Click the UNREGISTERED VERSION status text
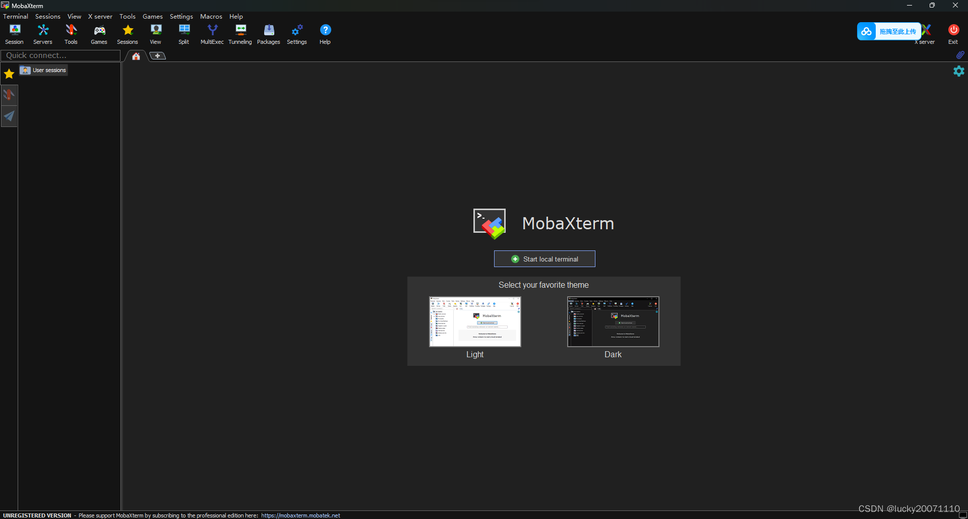968x519 pixels. click(37, 515)
